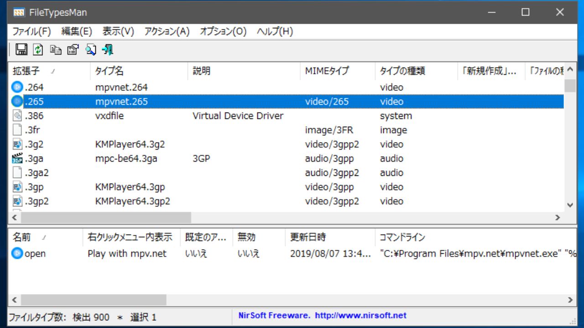The width and height of the screenshot is (584, 328).
Task: Sort by 無効 column header
Action: pyautogui.click(x=259, y=237)
